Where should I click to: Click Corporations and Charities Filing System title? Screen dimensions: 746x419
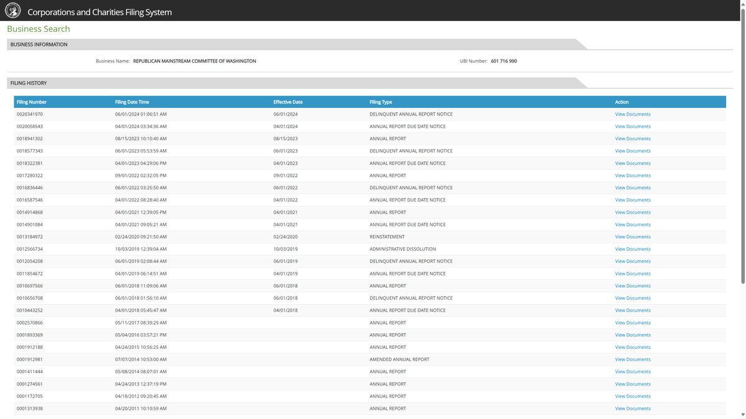[99, 12]
